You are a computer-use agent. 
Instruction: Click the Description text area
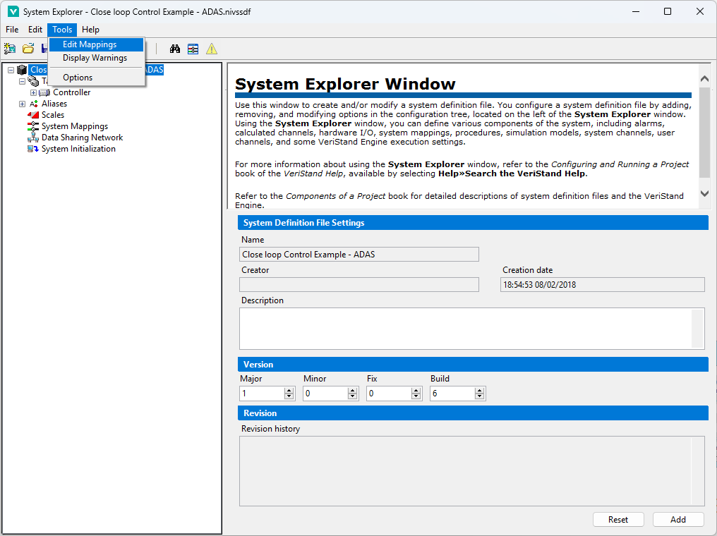pyautogui.click(x=471, y=329)
